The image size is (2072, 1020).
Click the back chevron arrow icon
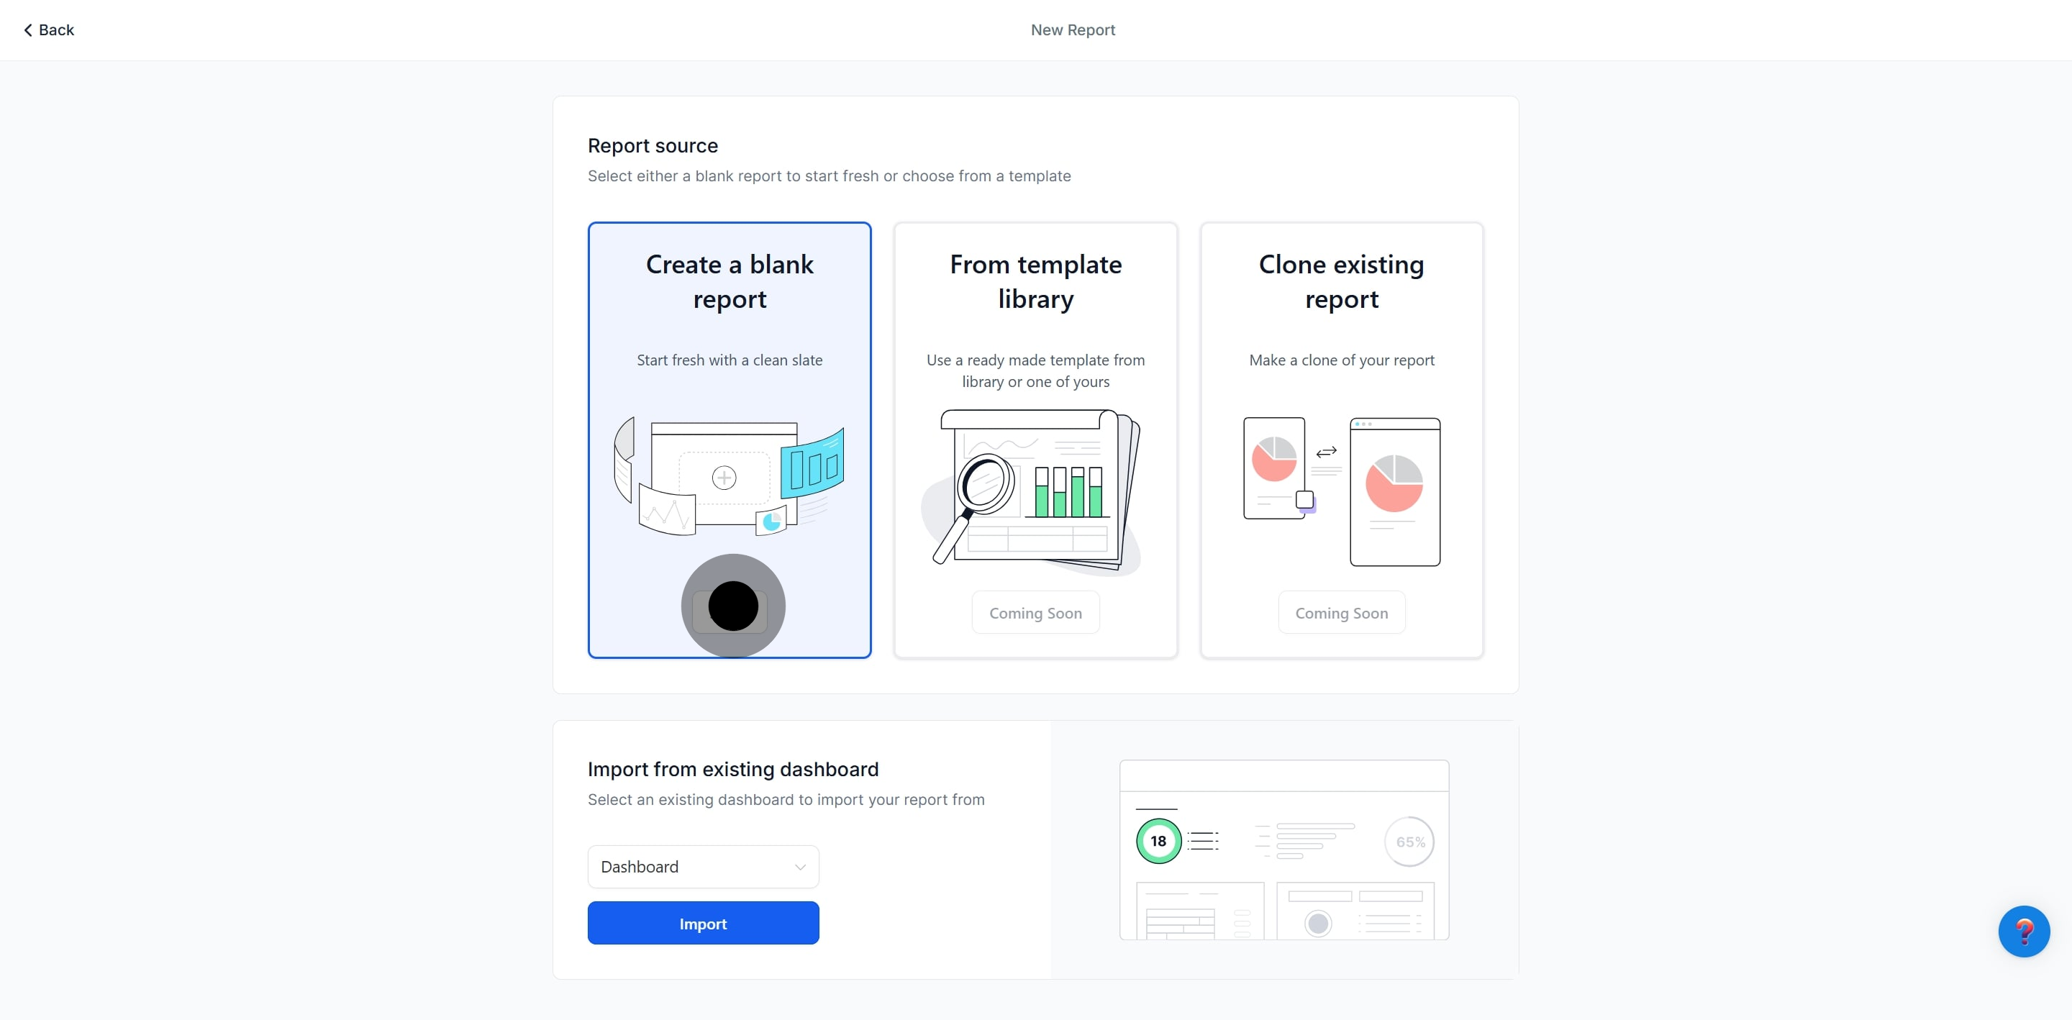[27, 29]
